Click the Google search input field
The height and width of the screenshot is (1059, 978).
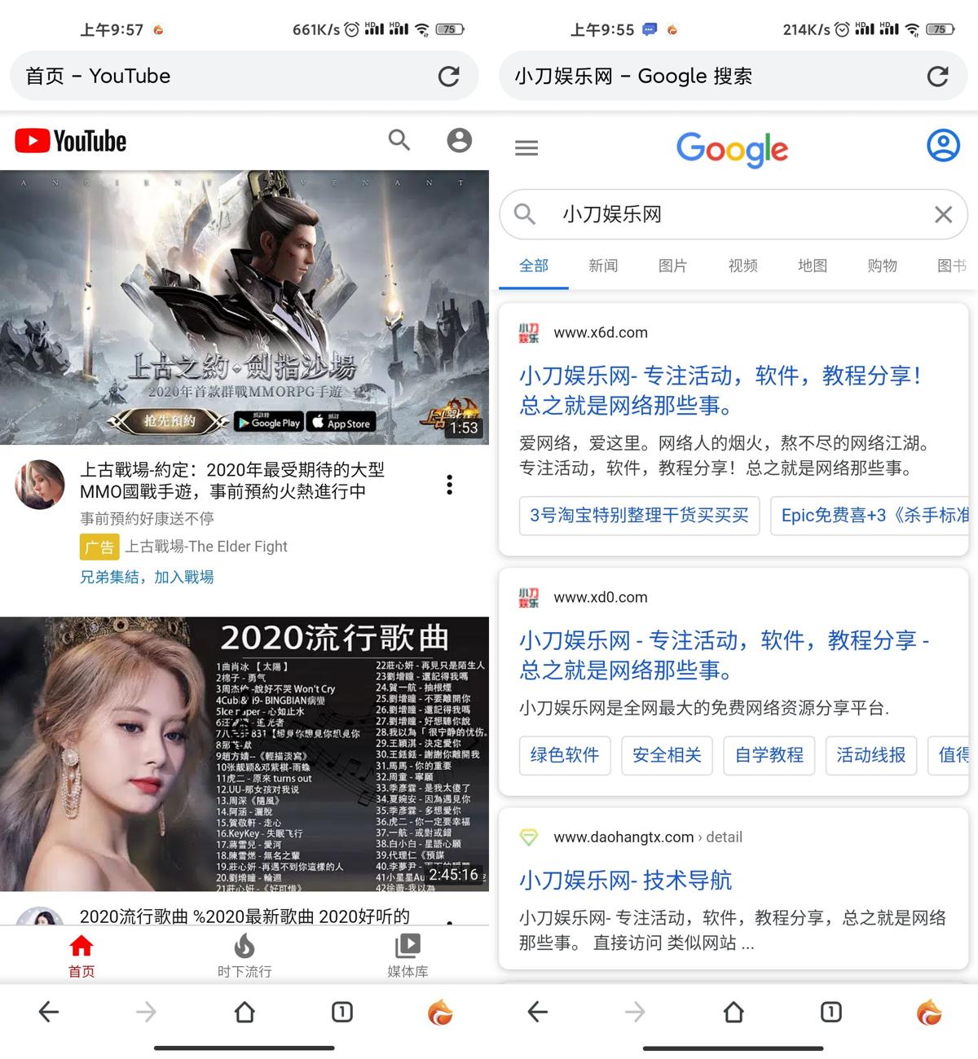[733, 214]
